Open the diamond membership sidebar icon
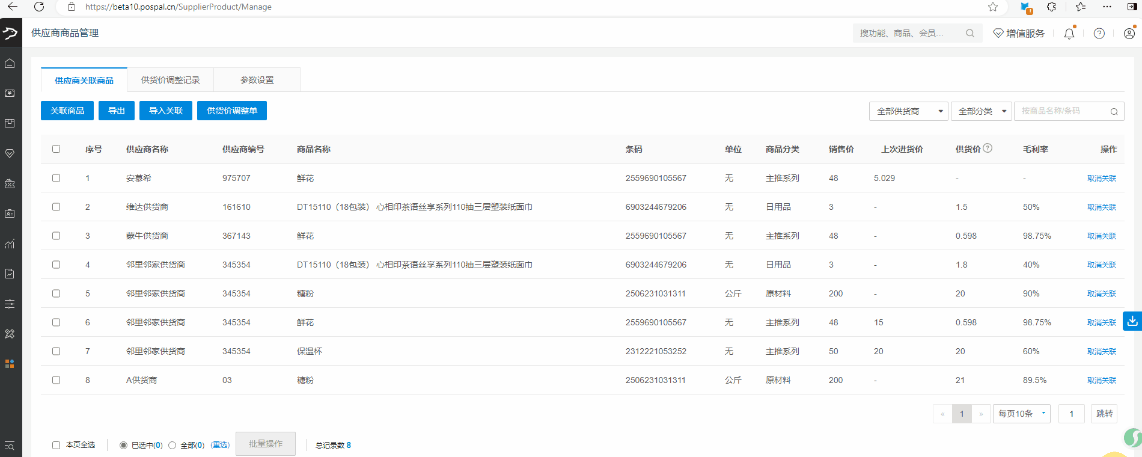 tap(10, 153)
